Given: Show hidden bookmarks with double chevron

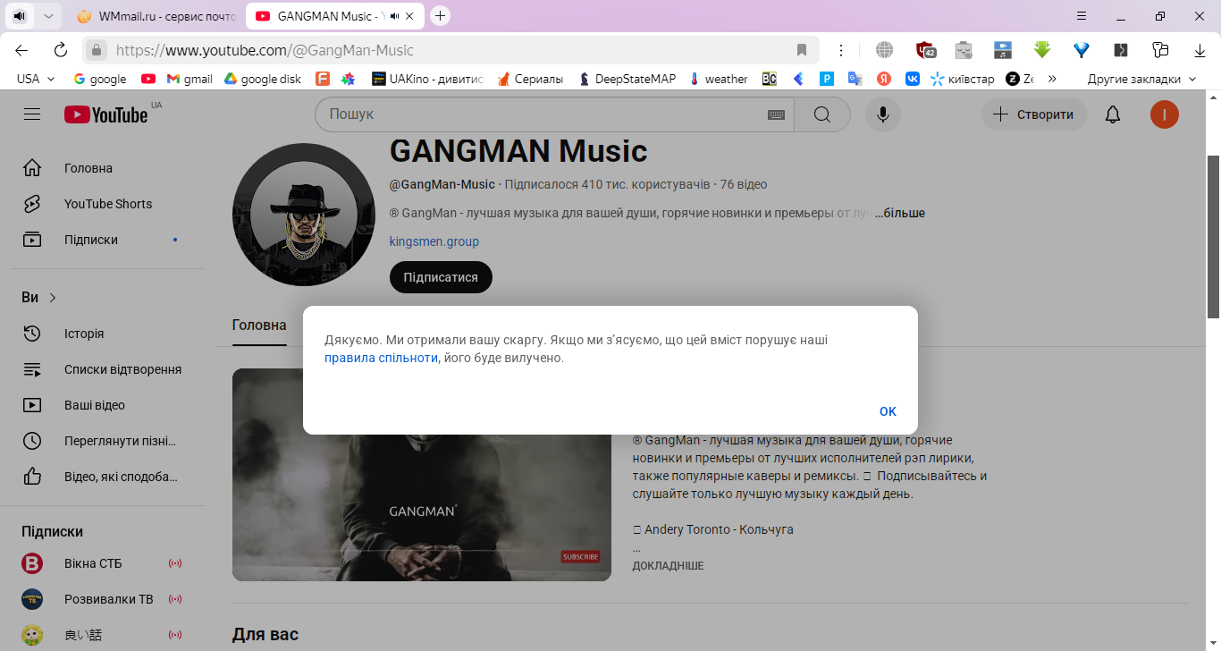Looking at the screenshot, I should tap(1052, 79).
